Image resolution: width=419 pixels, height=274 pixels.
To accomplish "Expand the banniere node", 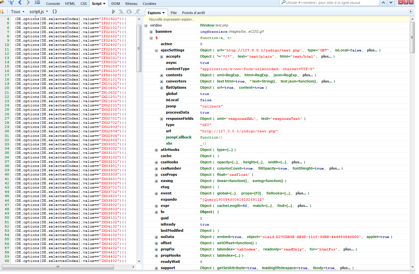I will point(151,31).
